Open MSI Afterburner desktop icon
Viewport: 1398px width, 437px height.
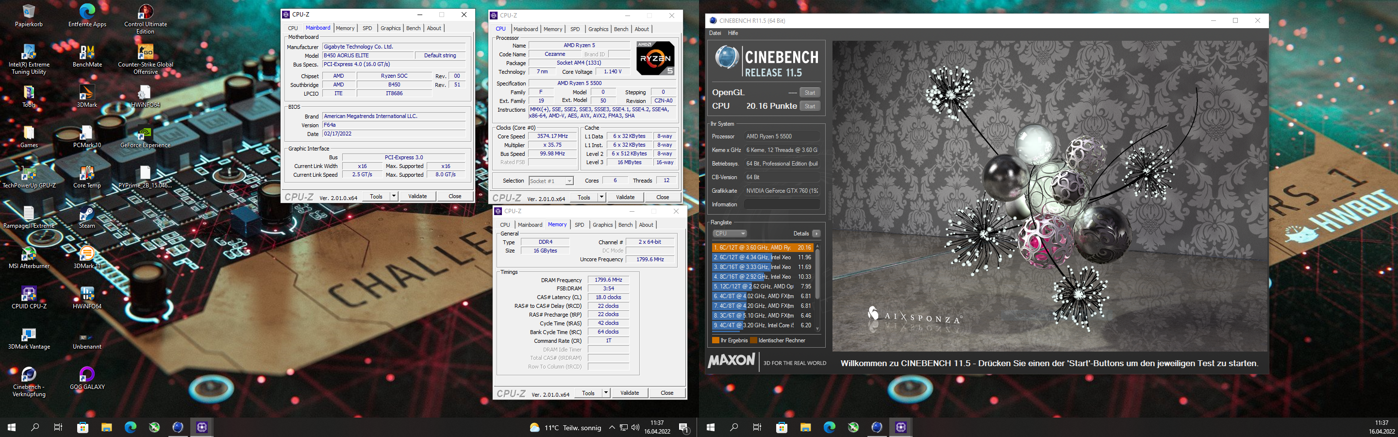pyautogui.click(x=29, y=258)
